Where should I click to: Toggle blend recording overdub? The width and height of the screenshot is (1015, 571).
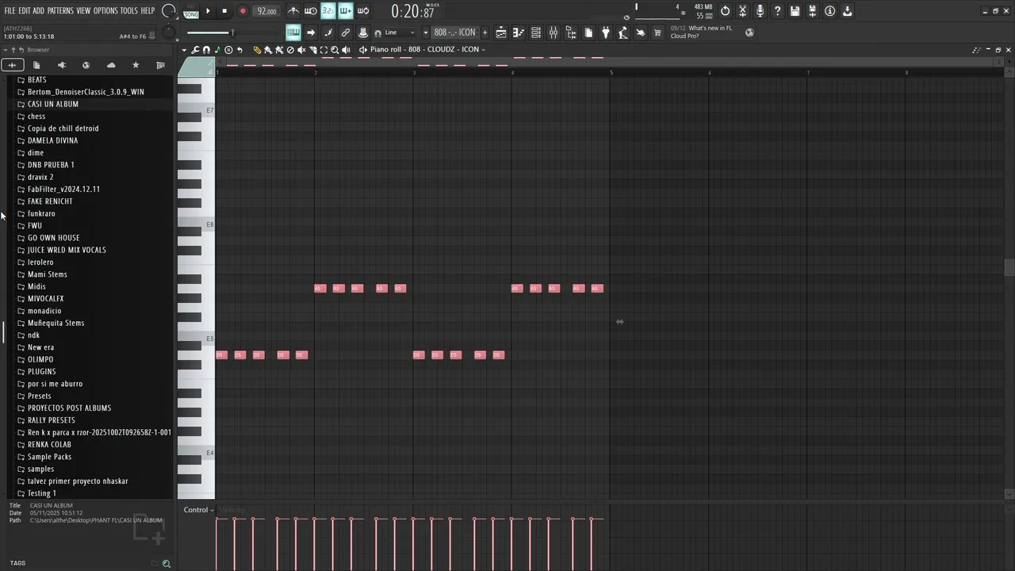(346, 11)
